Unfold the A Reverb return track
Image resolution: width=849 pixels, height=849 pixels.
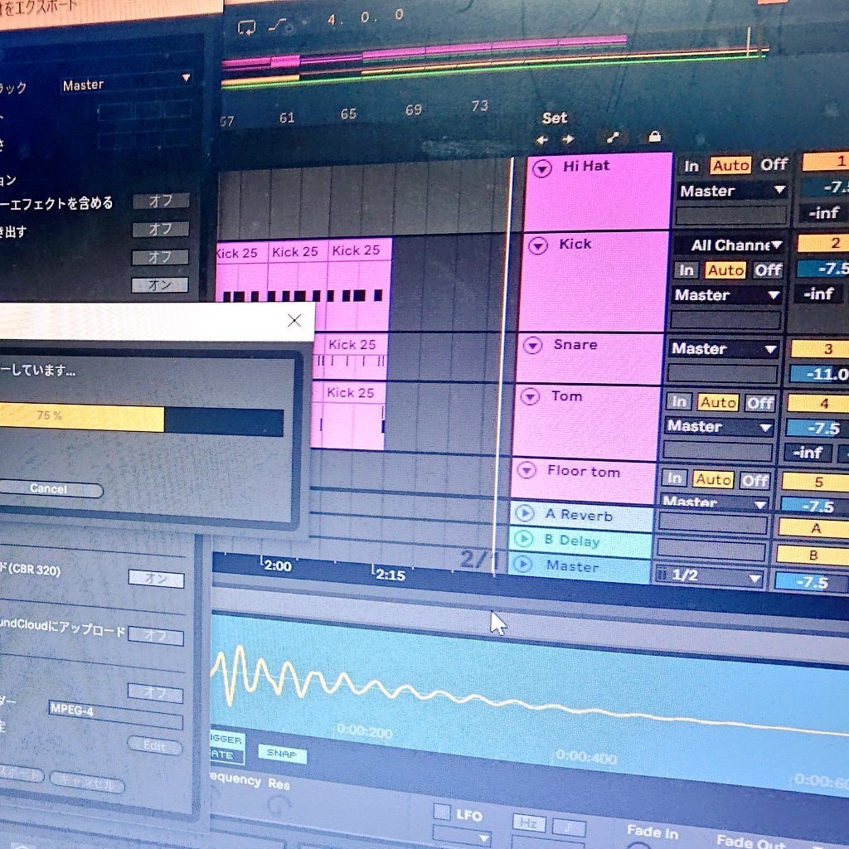click(525, 512)
